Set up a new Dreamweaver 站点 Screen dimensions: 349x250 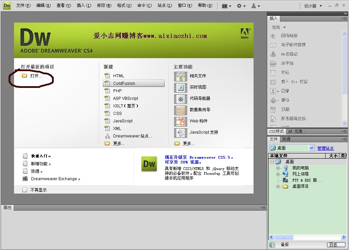coord(132,136)
